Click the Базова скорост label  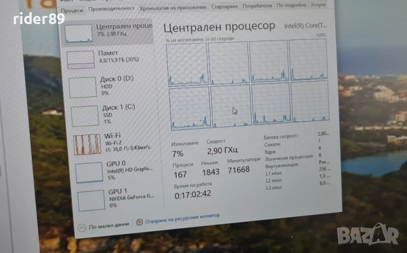[x=280, y=136]
